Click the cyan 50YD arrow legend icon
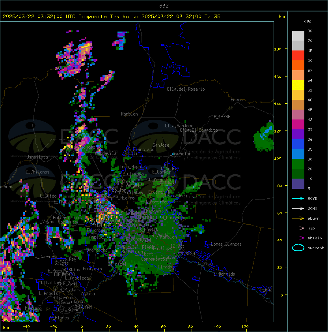Screen dimensions: 328x332 pyautogui.click(x=298, y=198)
